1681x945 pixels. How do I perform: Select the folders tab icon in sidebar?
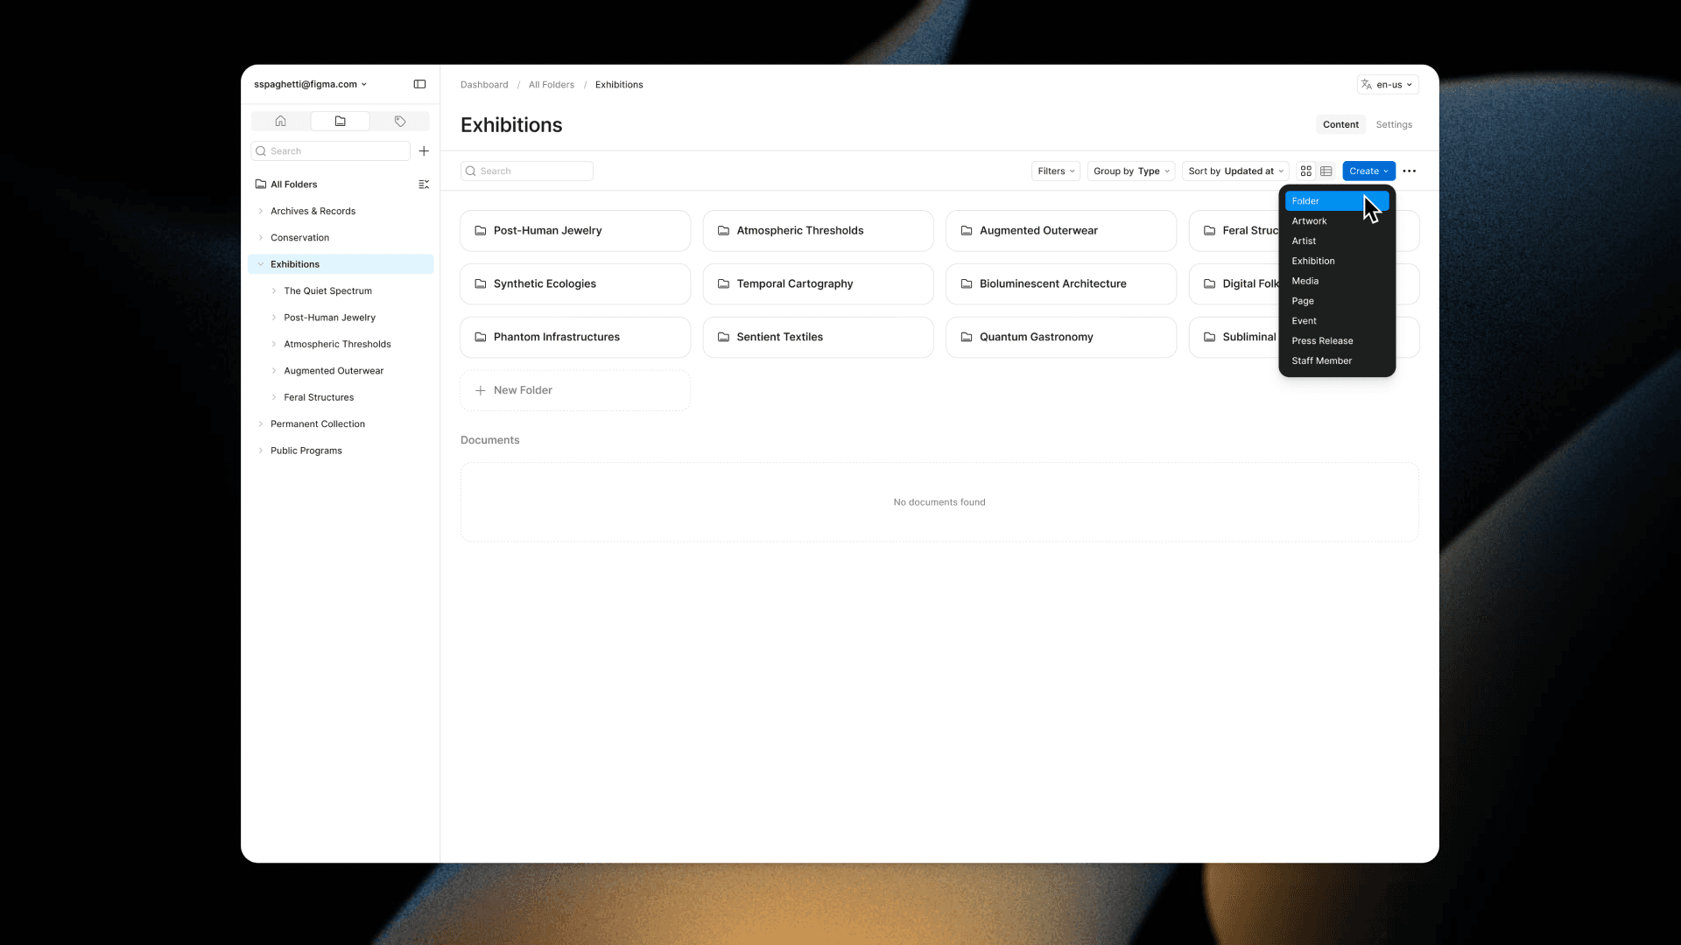coord(340,121)
